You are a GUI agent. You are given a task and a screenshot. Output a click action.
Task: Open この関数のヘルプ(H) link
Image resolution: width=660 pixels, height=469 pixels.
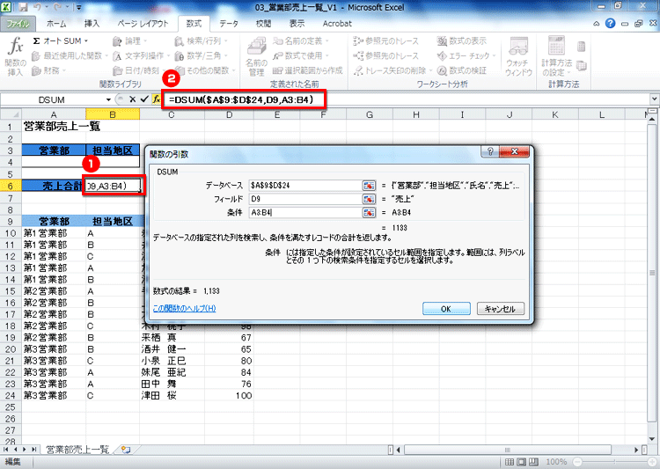pos(185,308)
